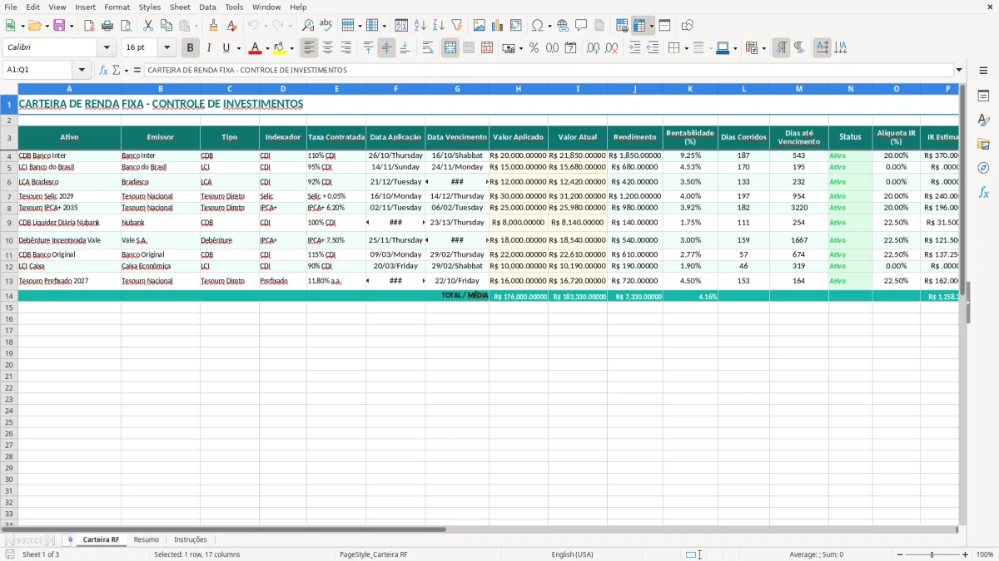Open the File menu
The width and height of the screenshot is (999, 561).
[11, 7]
